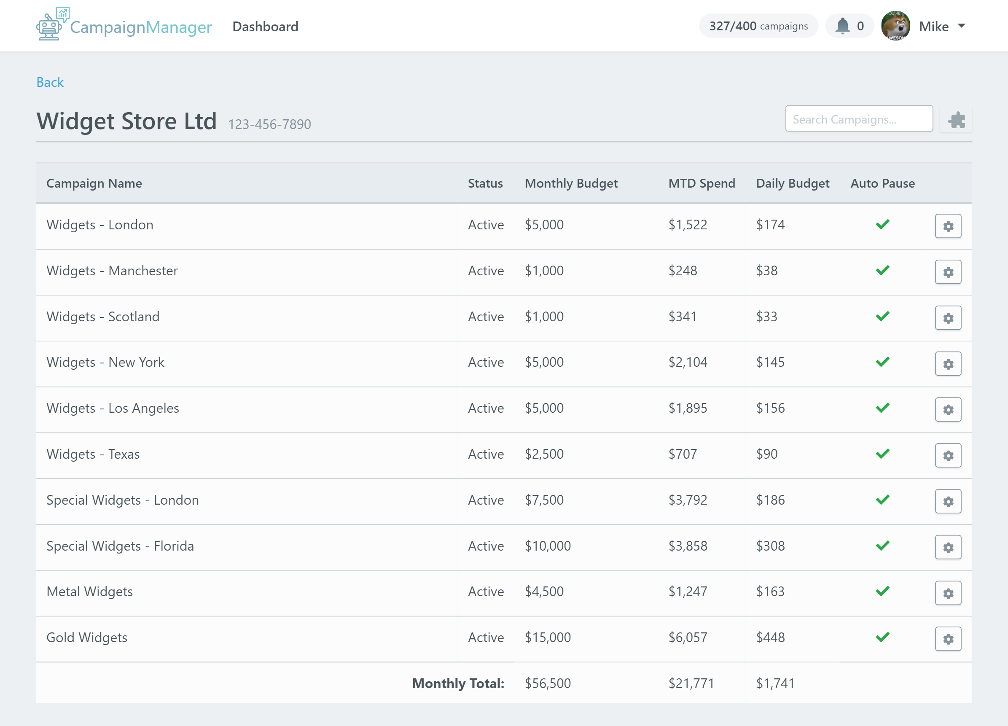
Task: Click the 327/400 campaigns counter
Action: point(758,26)
